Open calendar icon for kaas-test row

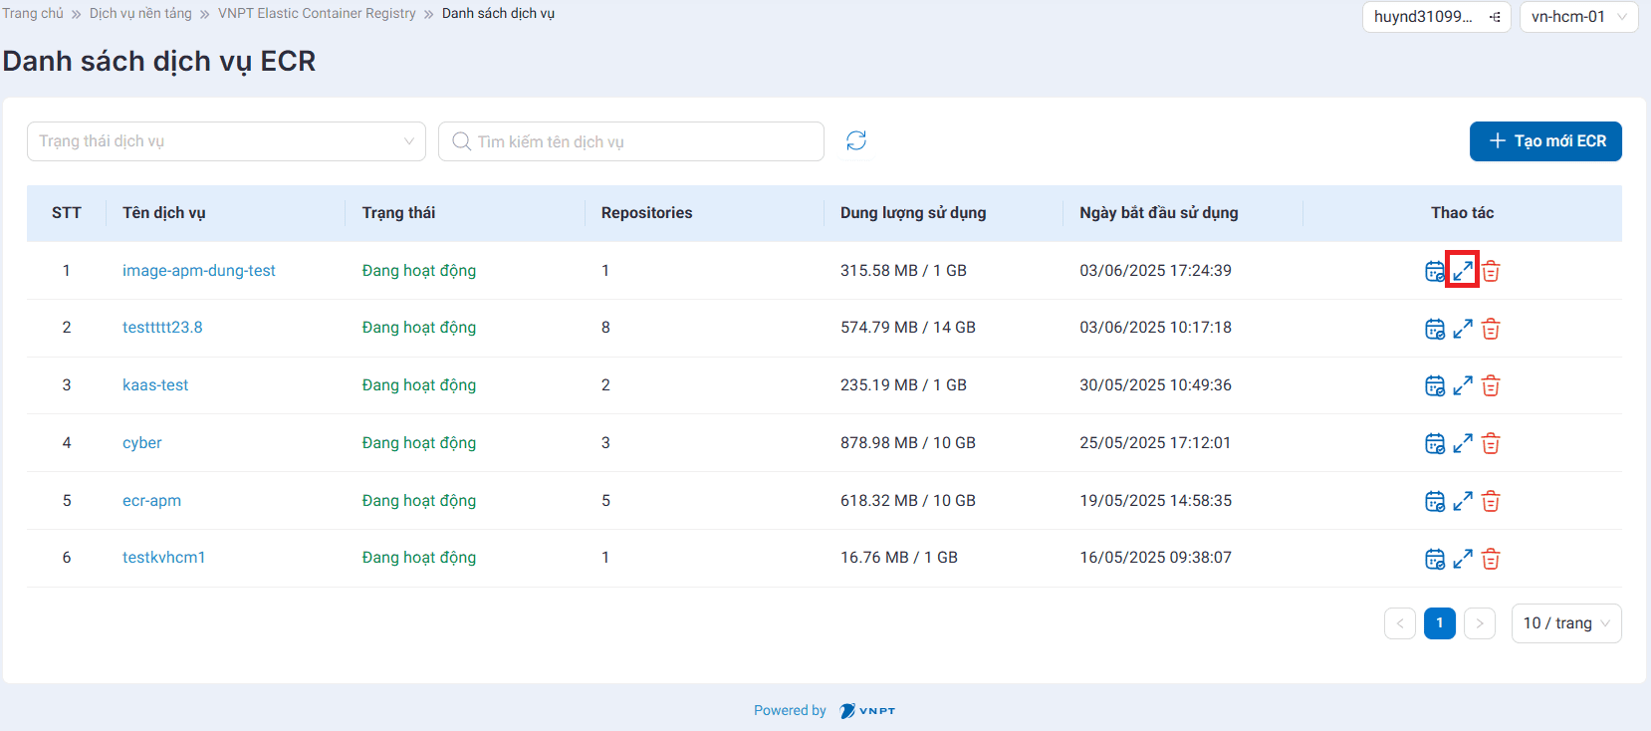pyautogui.click(x=1434, y=386)
